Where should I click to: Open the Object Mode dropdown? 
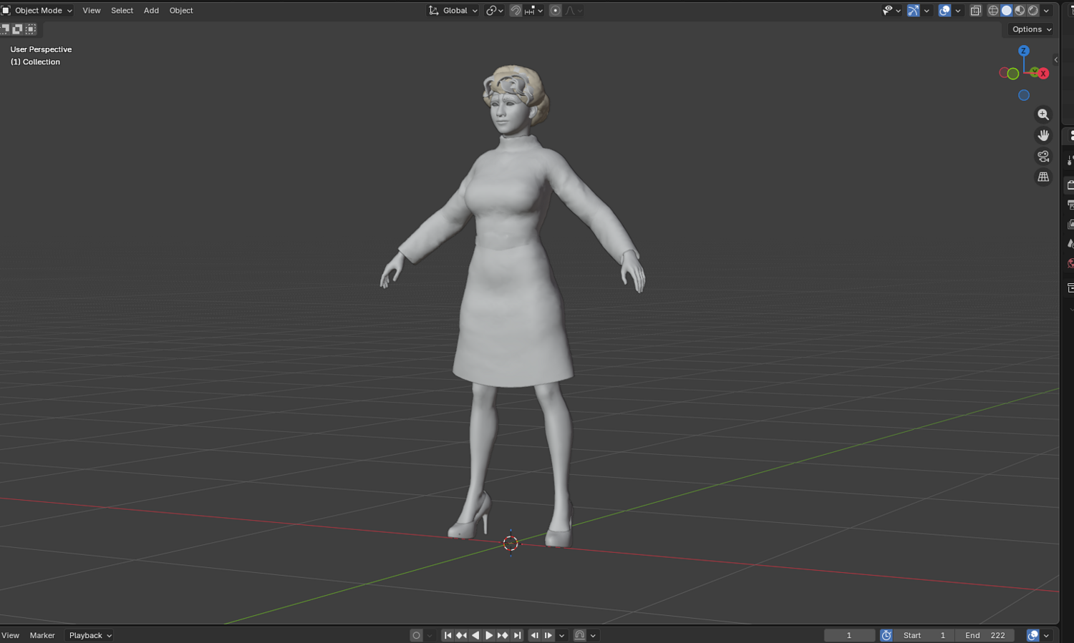38,11
